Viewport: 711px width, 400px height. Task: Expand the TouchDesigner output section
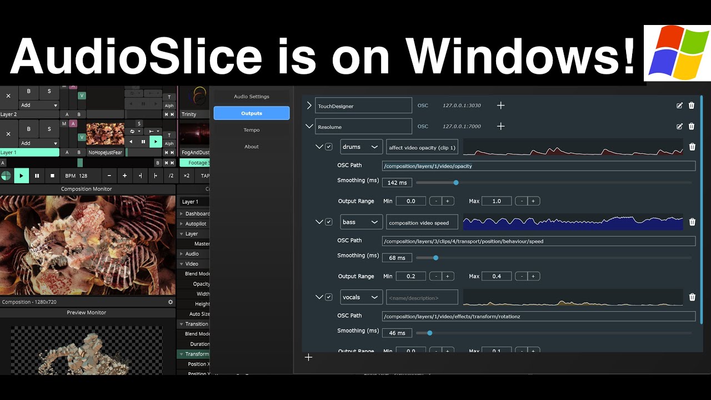[309, 106]
